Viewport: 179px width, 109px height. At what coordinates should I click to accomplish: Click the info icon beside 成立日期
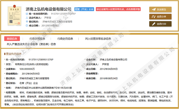click(x=27, y=26)
